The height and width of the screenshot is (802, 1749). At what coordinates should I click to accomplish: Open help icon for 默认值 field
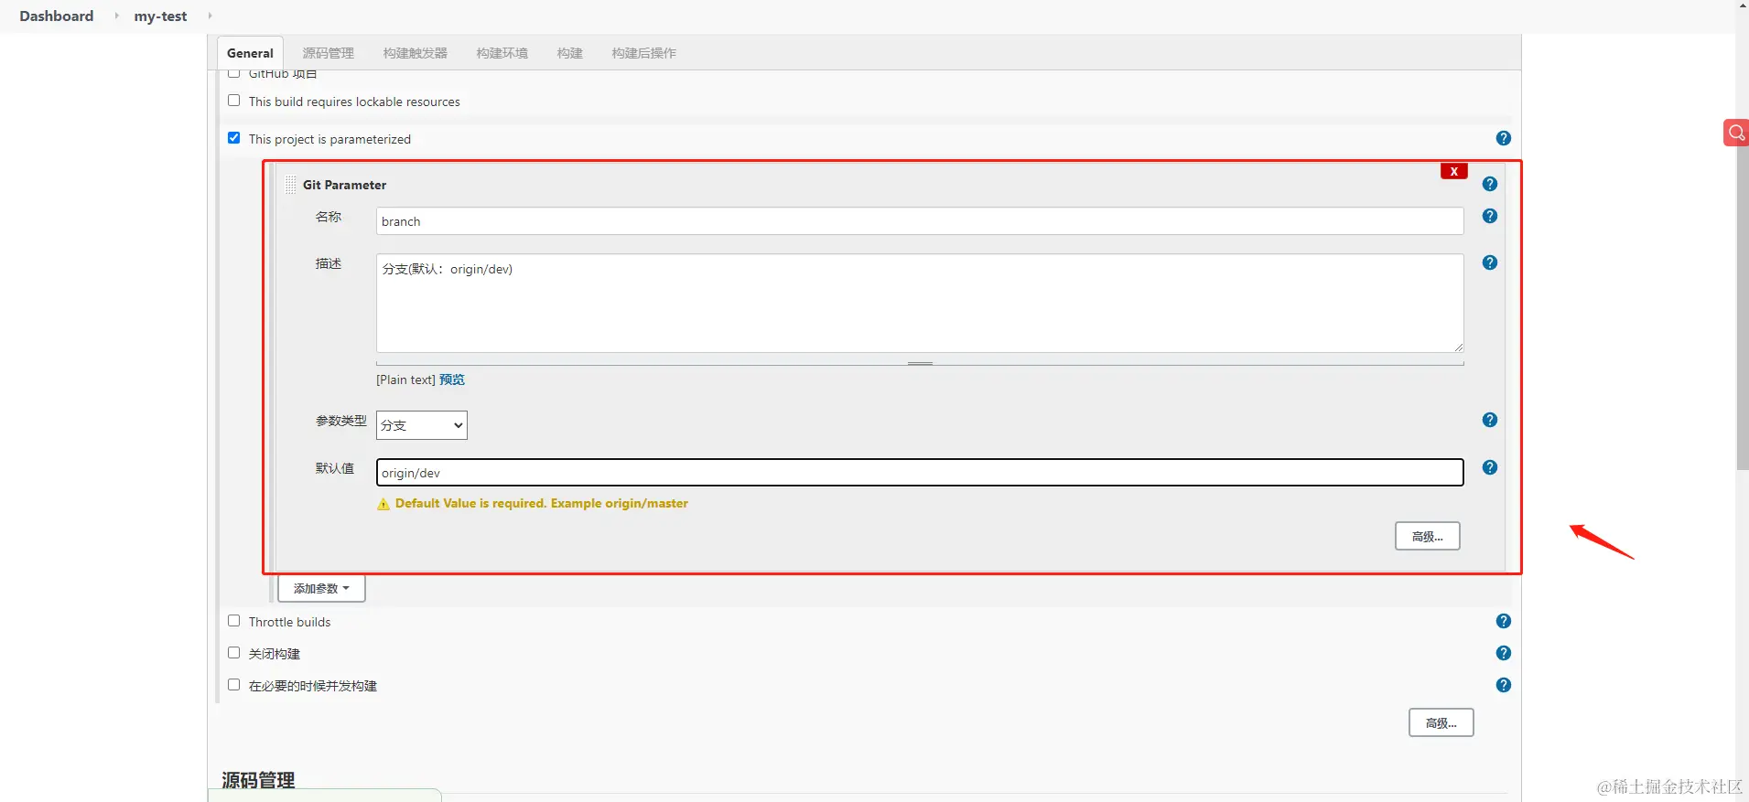[x=1489, y=467]
